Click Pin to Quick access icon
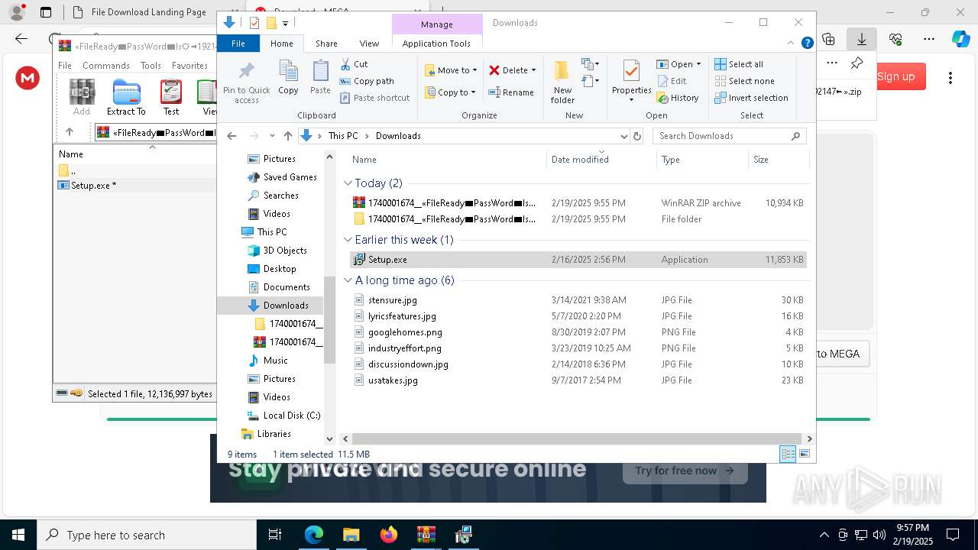978x550 pixels. (x=246, y=82)
